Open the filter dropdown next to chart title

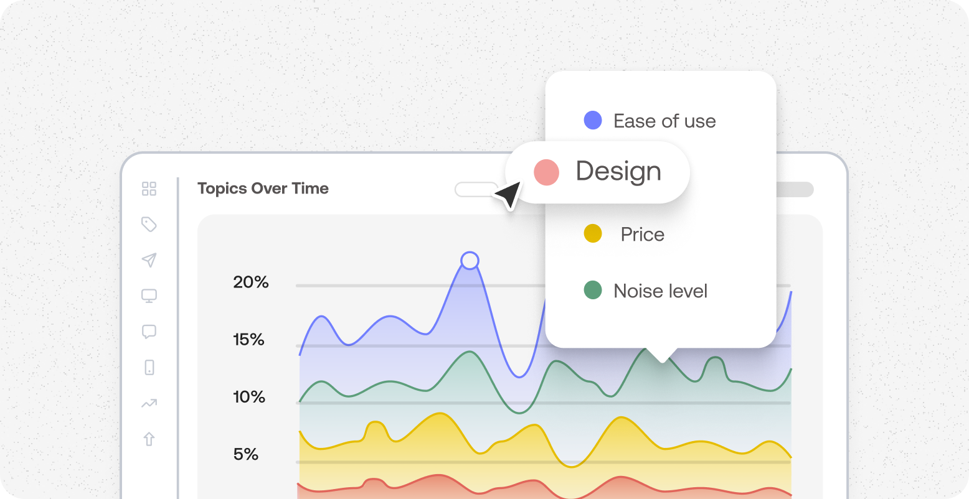476,190
